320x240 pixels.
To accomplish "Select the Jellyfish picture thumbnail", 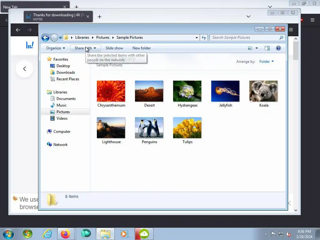I will [225, 91].
